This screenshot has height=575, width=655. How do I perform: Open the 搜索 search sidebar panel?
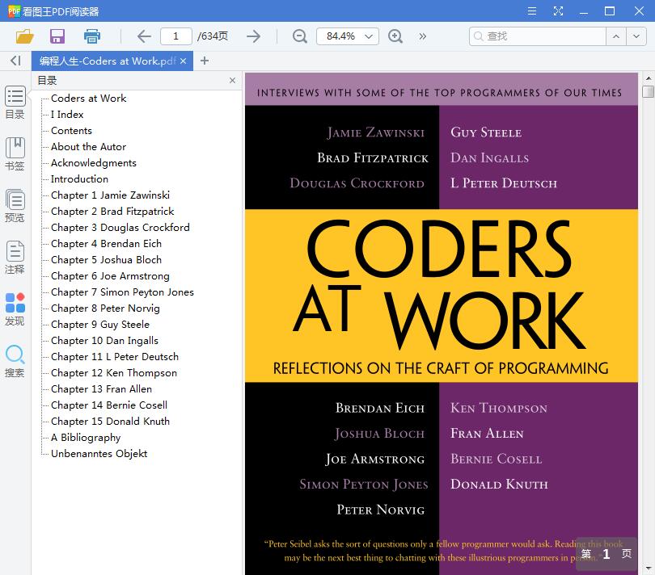tap(15, 361)
